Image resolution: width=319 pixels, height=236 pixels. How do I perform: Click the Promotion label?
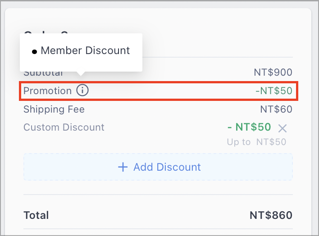click(47, 91)
